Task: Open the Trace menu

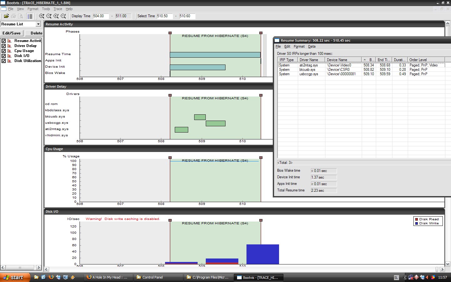Action: pyautogui.click(x=58, y=9)
